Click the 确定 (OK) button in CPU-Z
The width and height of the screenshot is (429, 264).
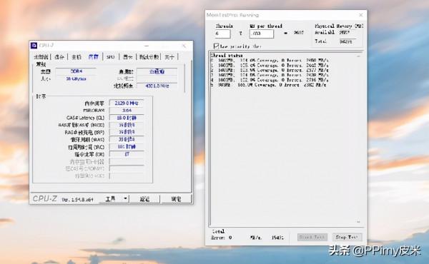click(x=176, y=199)
